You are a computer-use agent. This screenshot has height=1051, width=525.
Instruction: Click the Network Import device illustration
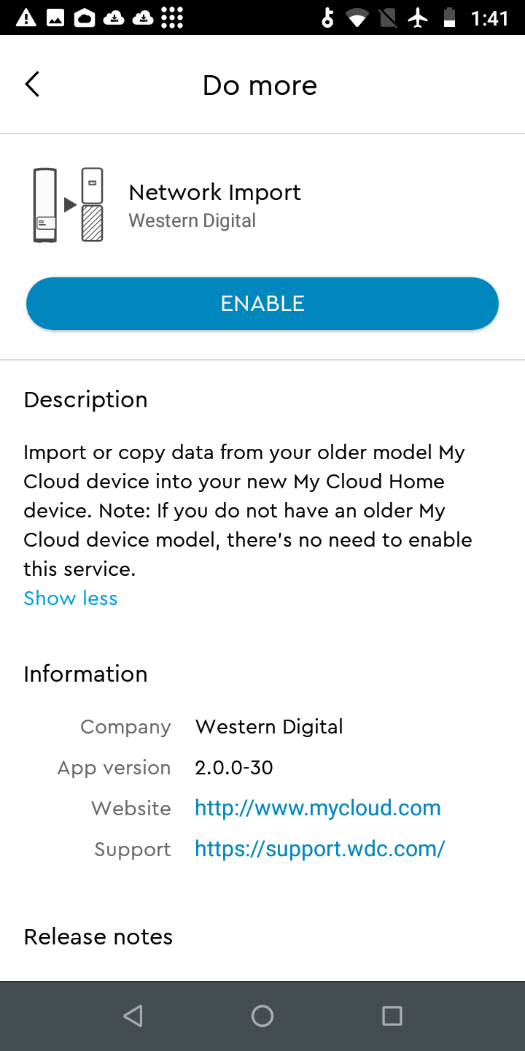[x=68, y=204]
